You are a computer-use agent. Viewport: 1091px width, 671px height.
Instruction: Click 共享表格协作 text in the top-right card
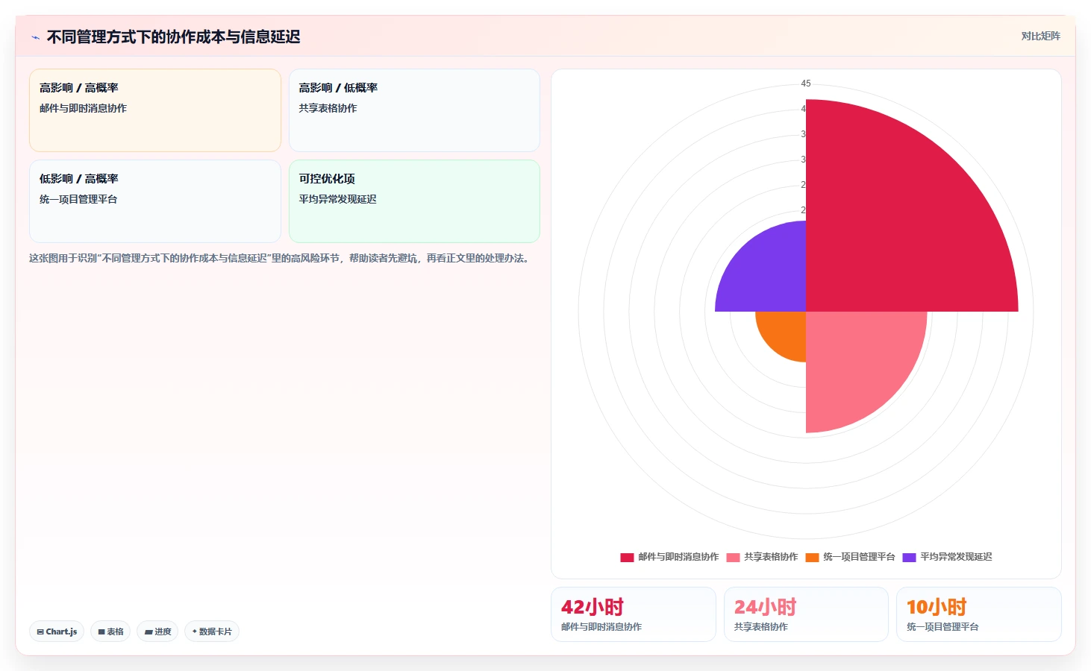(328, 108)
